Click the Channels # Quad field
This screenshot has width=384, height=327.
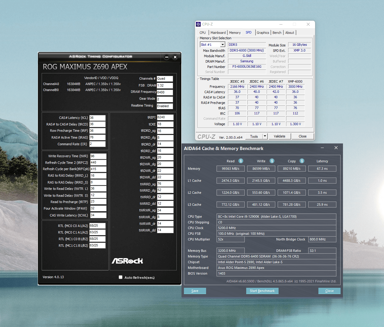(165, 79)
